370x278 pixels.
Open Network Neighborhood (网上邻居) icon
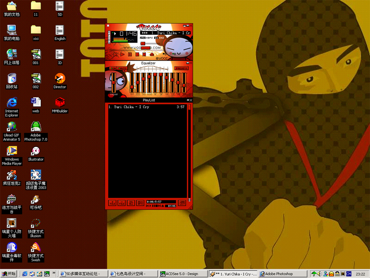[x=12, y=57]
